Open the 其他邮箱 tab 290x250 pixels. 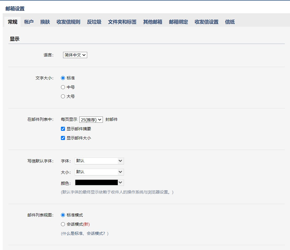(x=153, y=22)
